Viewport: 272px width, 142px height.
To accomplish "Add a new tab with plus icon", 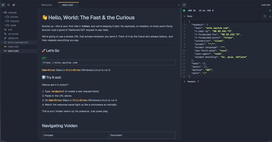I will click(x=179, y=5).
